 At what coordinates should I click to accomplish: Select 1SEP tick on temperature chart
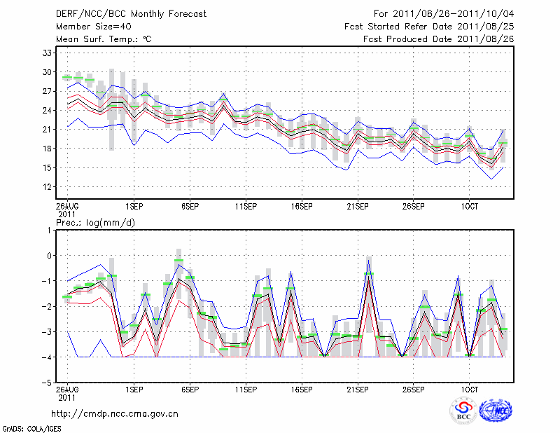coord(134,207)
